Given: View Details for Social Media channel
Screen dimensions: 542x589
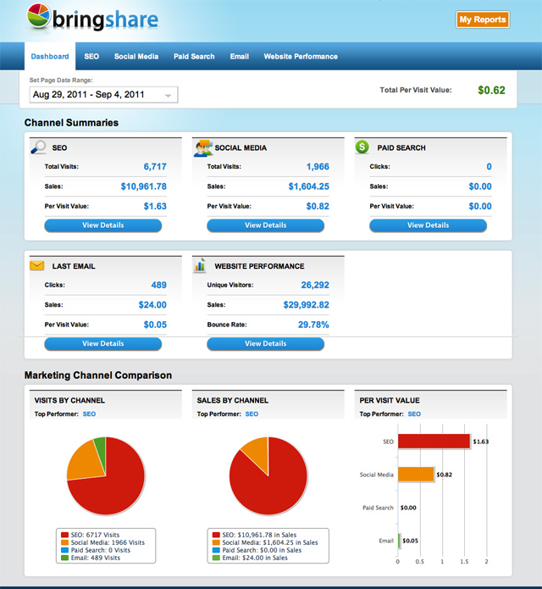Looking at the screenshot, I should [266, 225].
